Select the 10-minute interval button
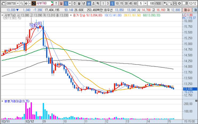This screenshot has height=124, width=198. 117,3
